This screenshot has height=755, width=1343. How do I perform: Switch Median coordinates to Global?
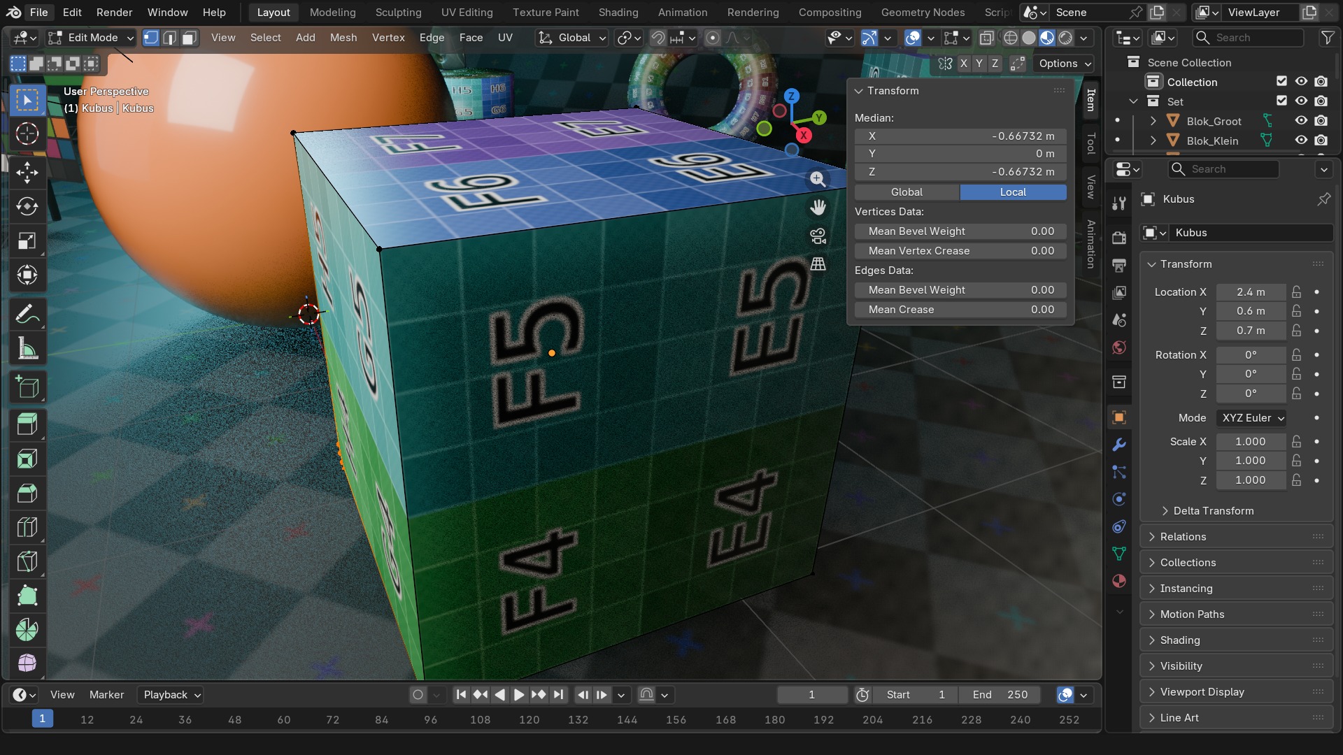(x=907, y=192)
